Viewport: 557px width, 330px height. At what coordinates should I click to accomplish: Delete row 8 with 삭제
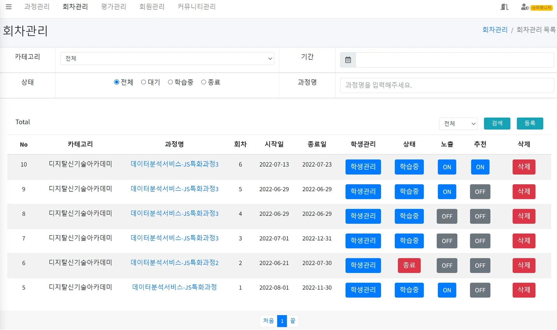point(524,216)
